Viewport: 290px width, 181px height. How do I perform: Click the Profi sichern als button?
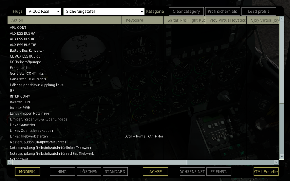pyautogui.click(x=222, y=12)
